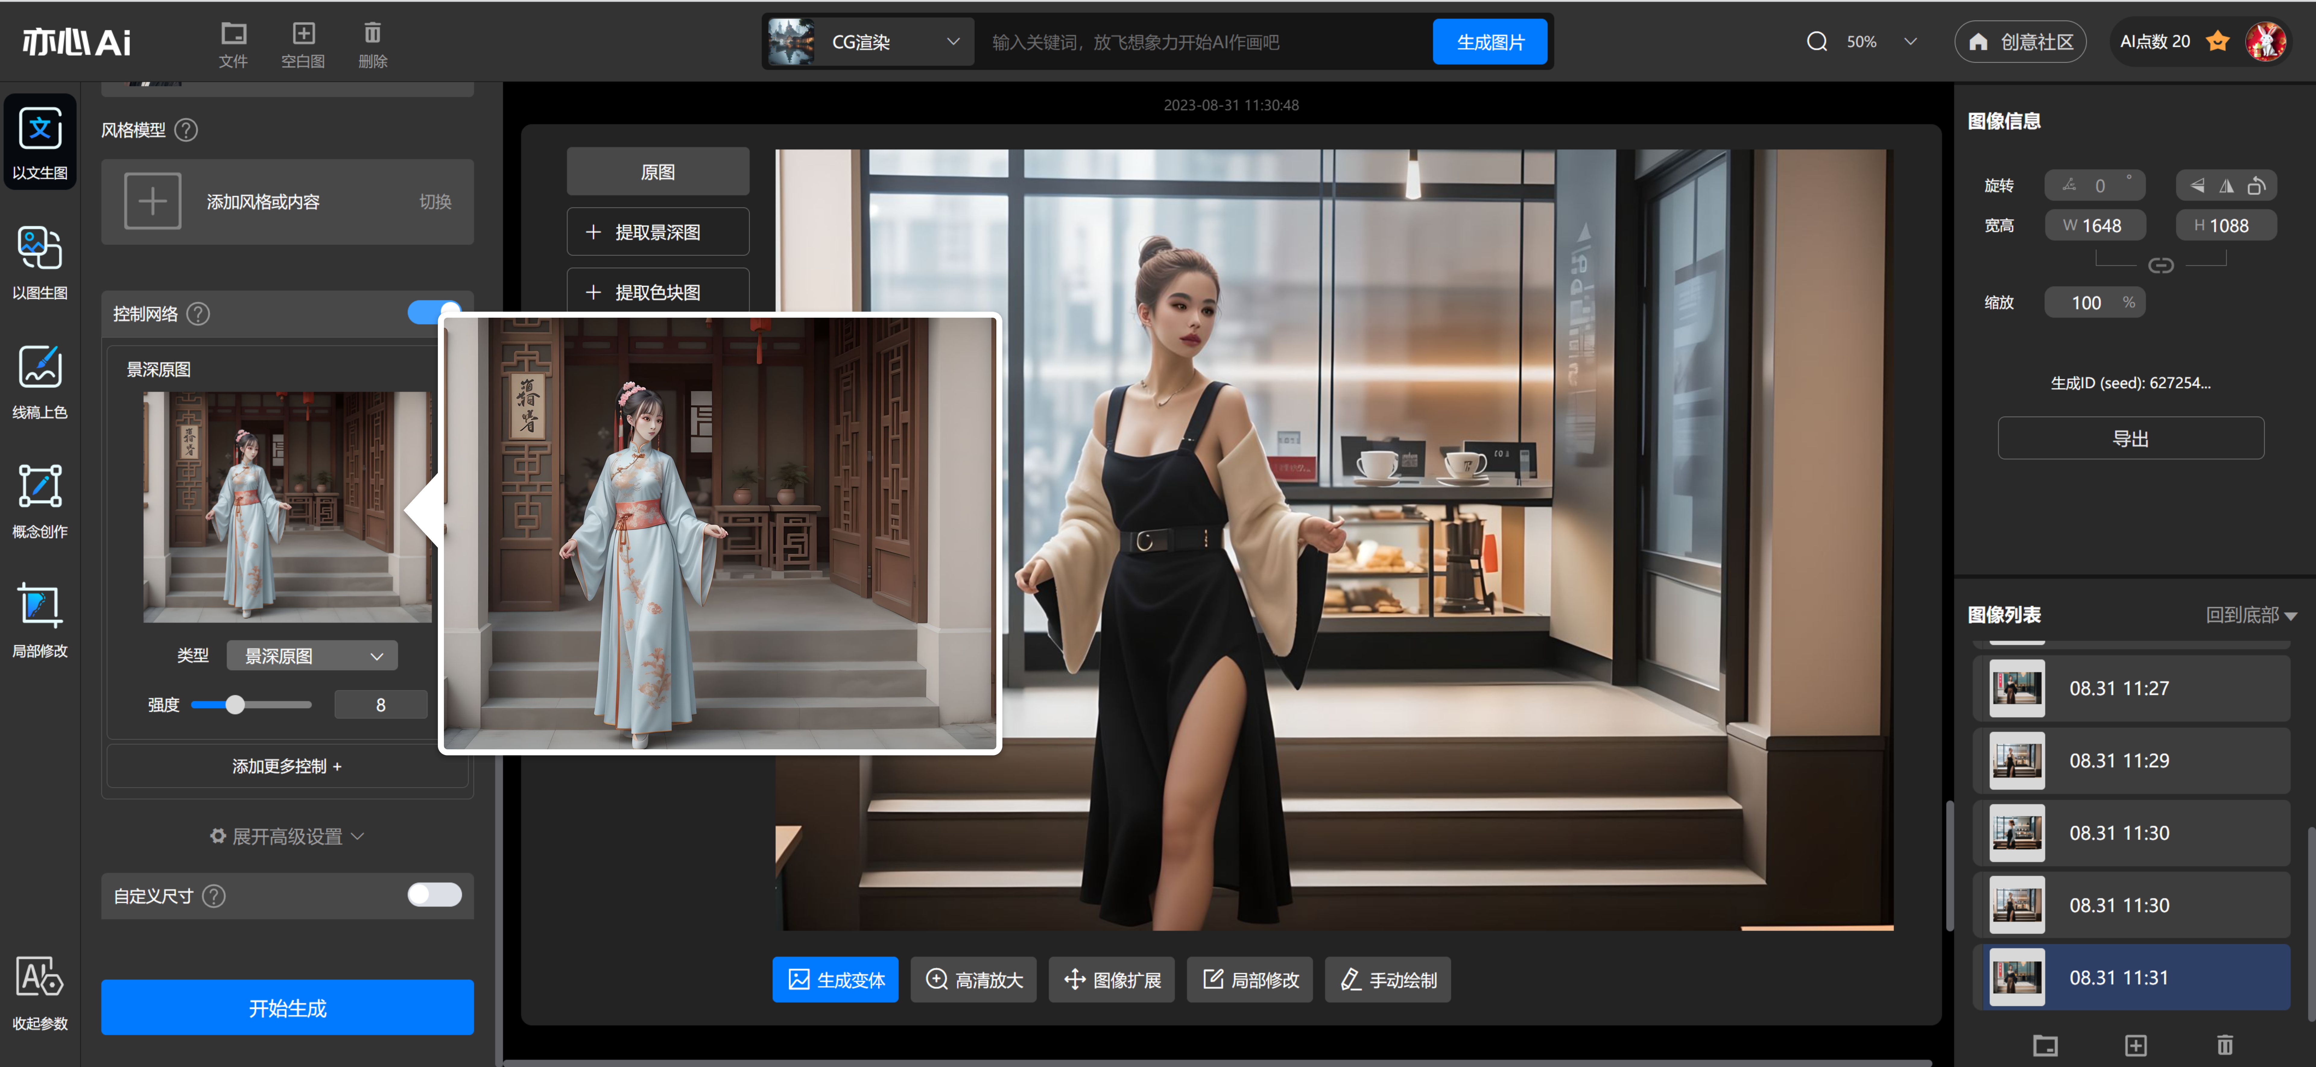Screen dimensions: 2316x1067
Task: Open the 50% zoom level dropdown
Action: 1910,41
